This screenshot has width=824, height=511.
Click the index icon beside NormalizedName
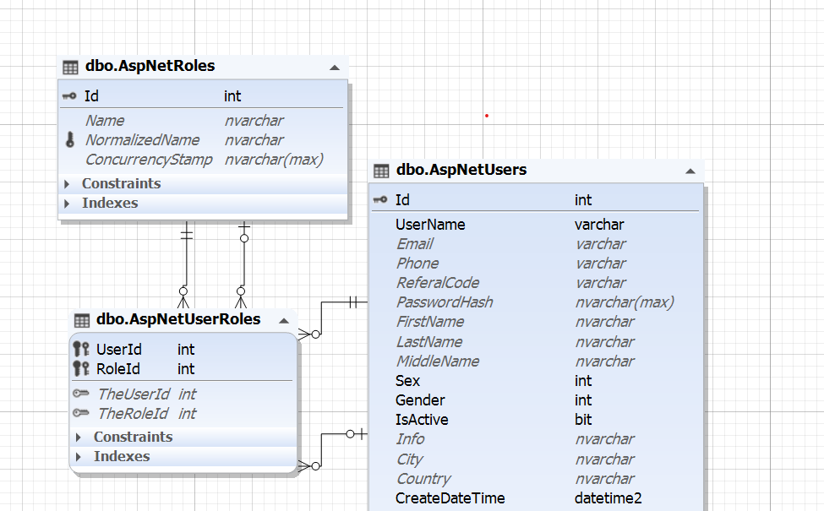coord(70,139)
